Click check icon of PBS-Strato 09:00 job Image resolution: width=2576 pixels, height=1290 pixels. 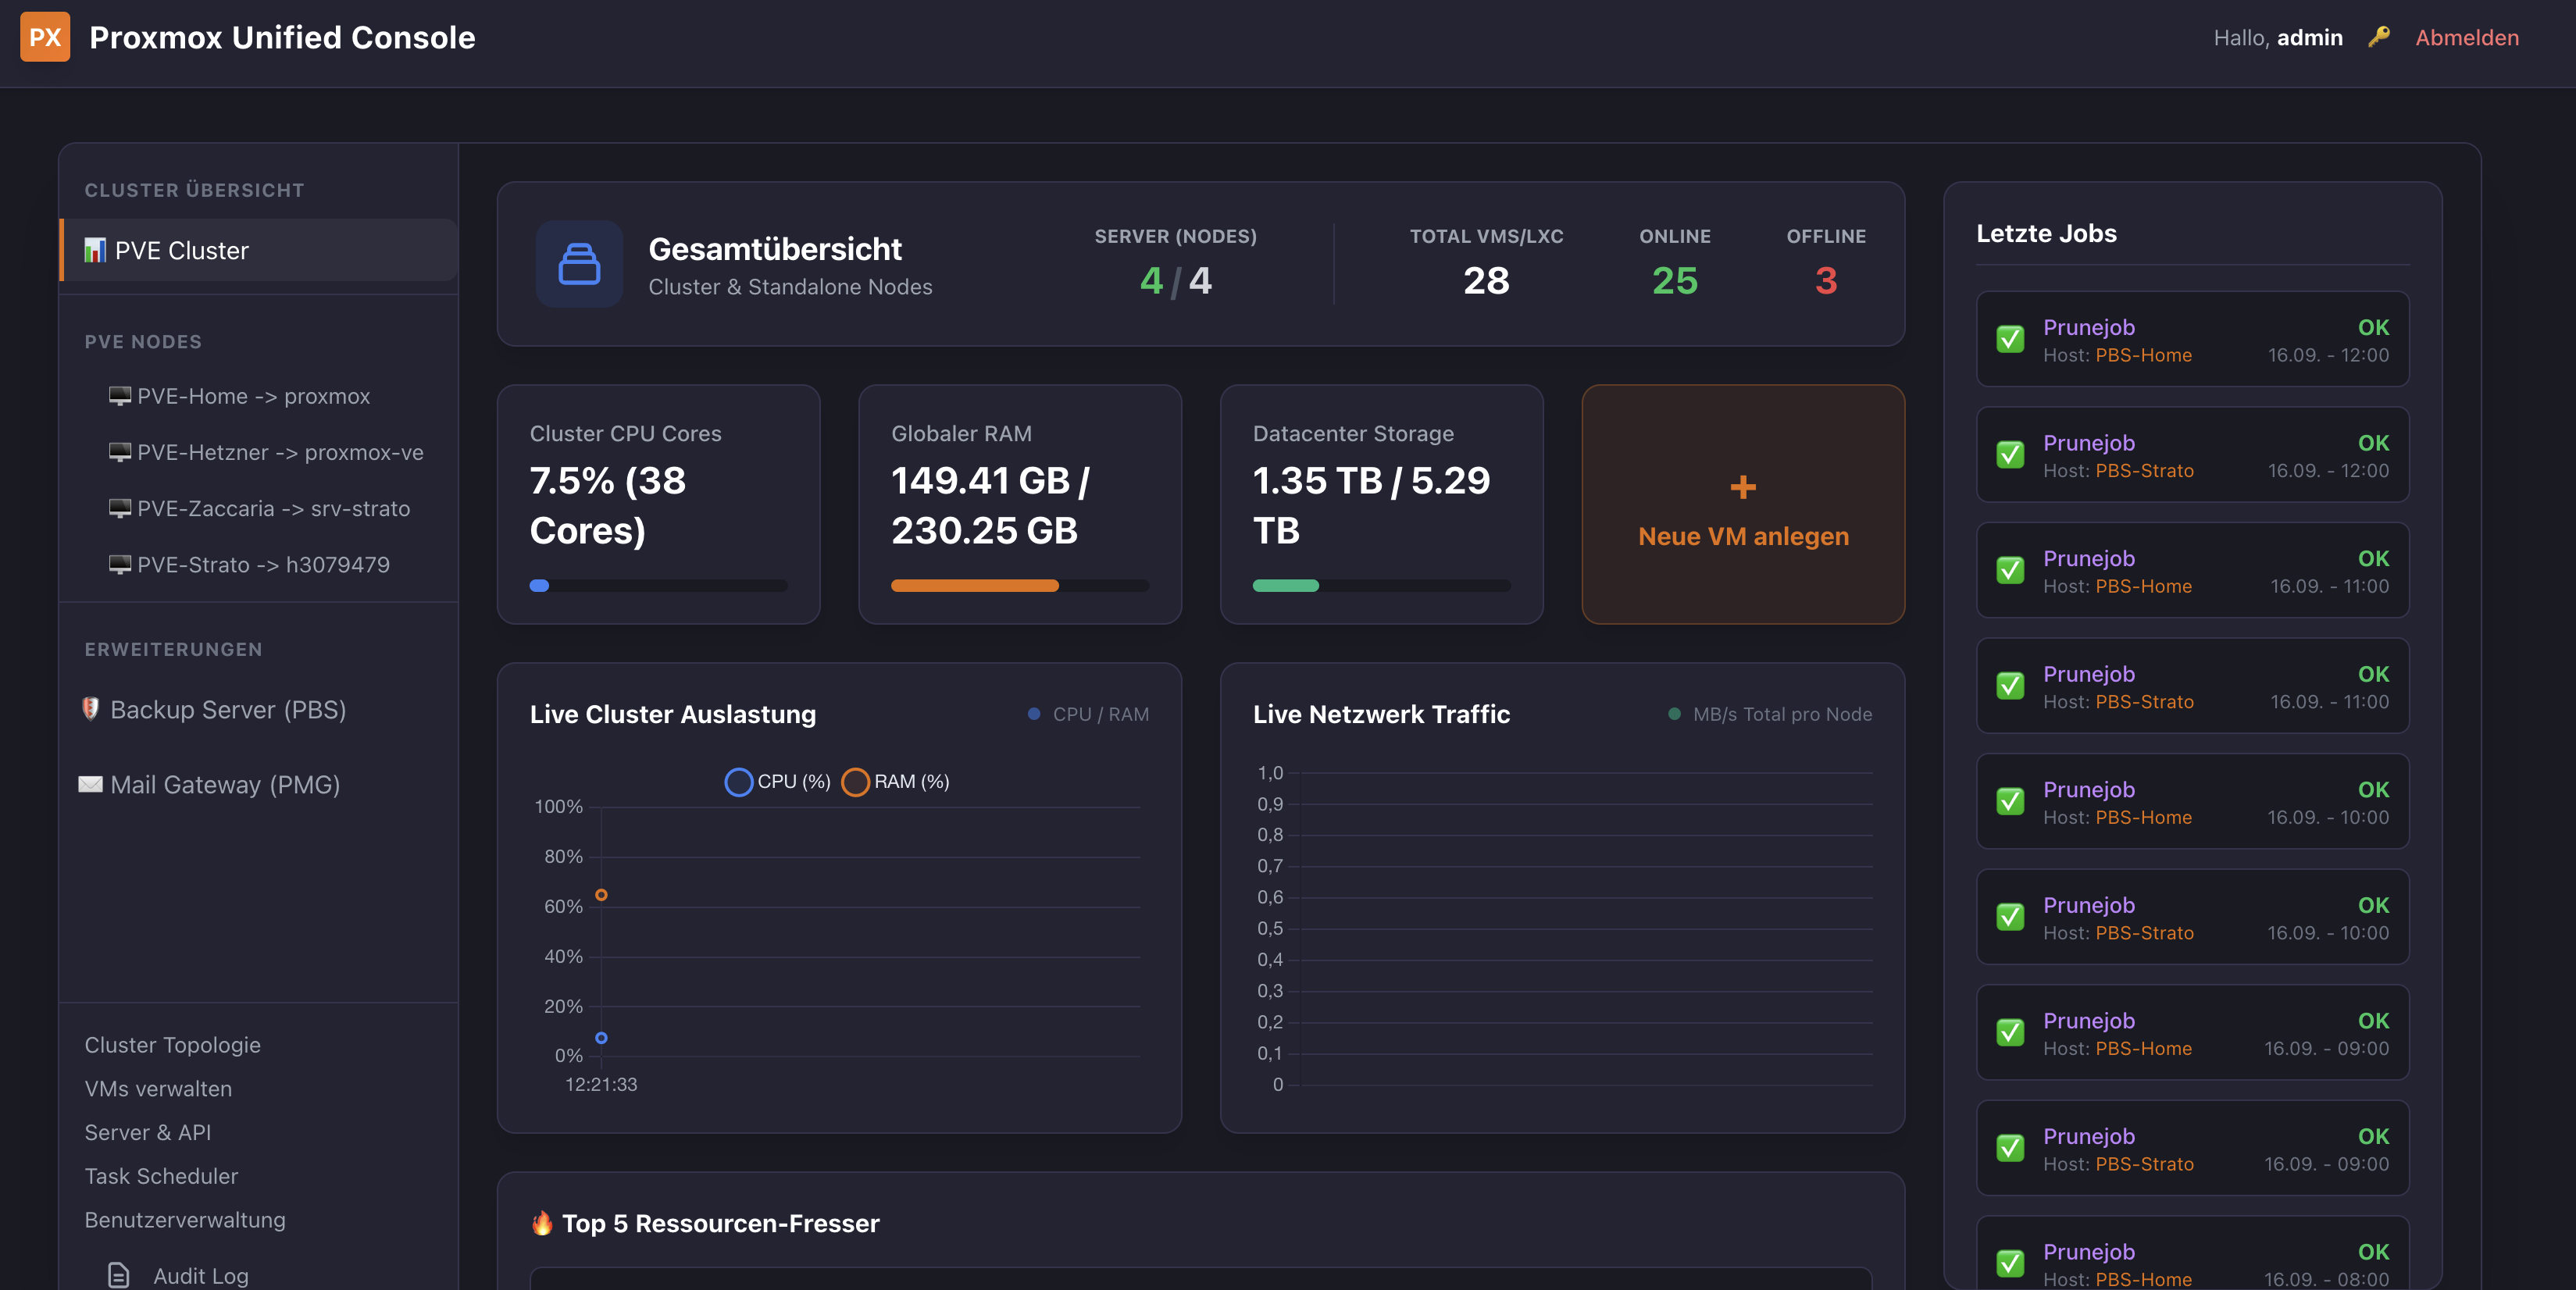coord(2010,1147)
